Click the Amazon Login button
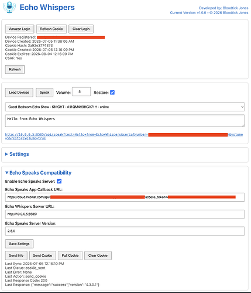 (19, 29)
